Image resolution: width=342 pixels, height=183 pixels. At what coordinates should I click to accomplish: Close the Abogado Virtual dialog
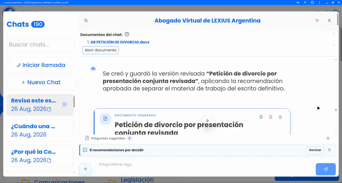point(329,21)
